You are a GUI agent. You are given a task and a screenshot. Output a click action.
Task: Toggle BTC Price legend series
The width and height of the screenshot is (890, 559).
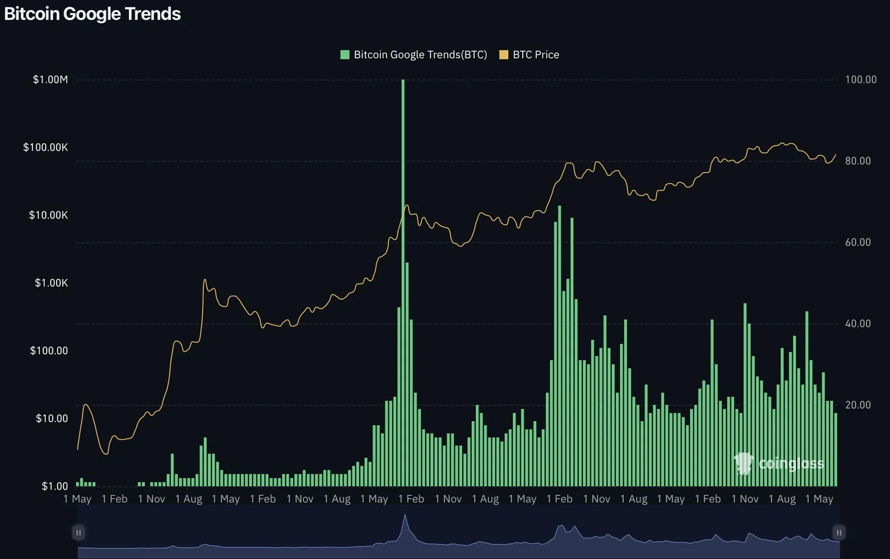click(529, 54)
